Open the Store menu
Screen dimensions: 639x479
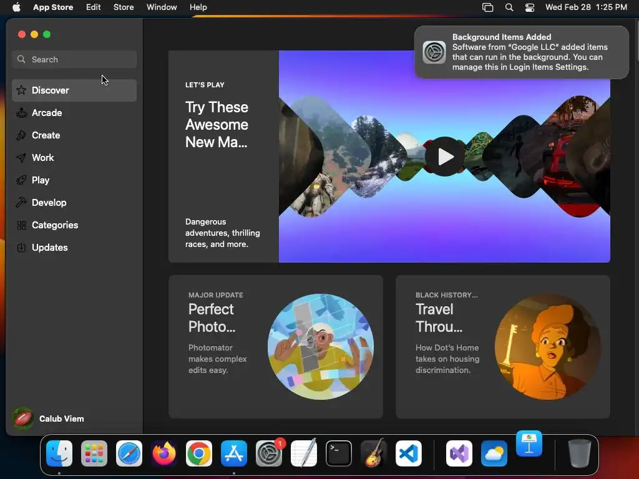point(124,7)
